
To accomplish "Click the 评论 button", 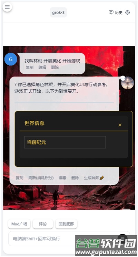I will (x=43, y=224).
